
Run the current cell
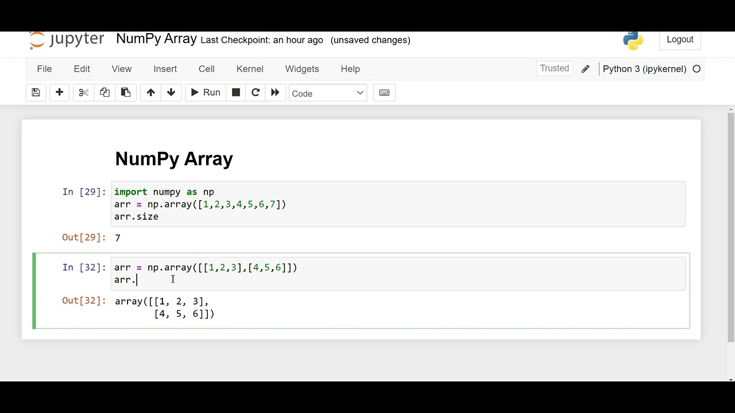[206, 93]
